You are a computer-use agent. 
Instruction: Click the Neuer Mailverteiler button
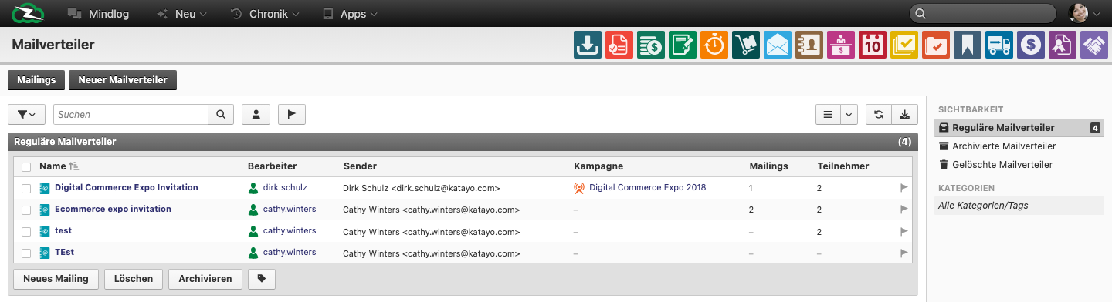pyautogui.click(x=123, y=80)
